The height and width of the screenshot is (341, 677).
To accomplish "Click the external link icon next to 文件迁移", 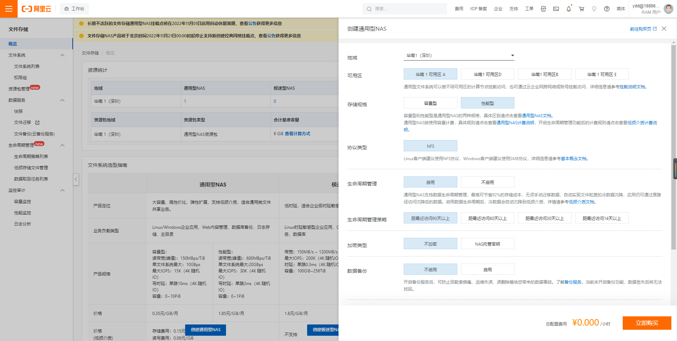I will pos(37,122).
